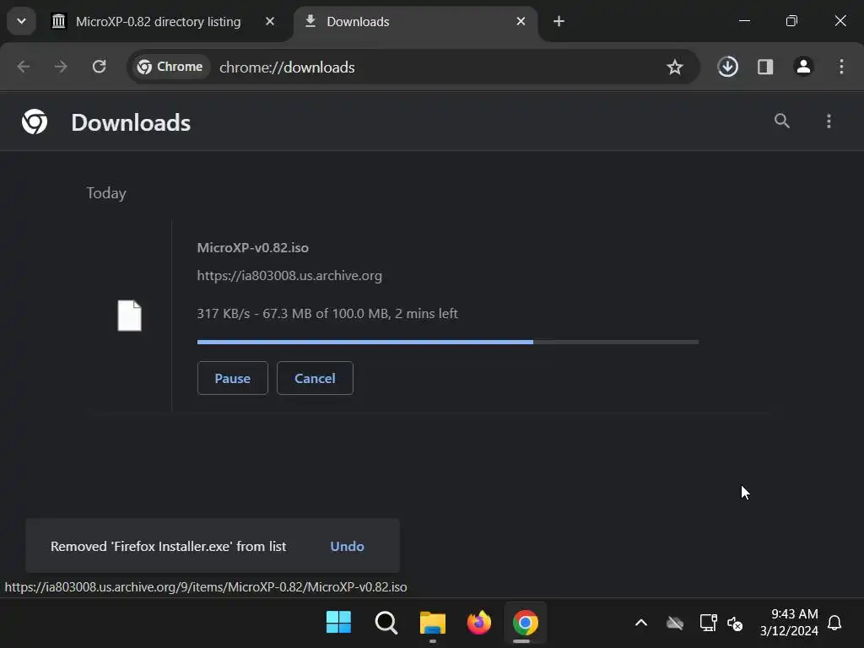Open Downloads page more actions menu

click(829, 121)
